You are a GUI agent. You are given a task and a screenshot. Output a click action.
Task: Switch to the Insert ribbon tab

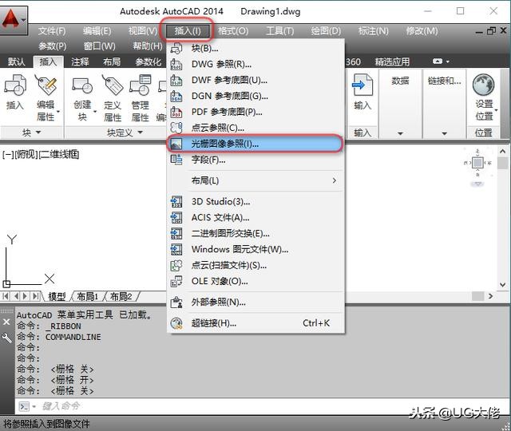[x=48, y=61]
